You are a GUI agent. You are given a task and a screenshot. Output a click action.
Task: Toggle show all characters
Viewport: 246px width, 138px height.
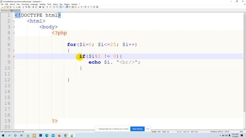pyautogui.click(x=64, y=7)
